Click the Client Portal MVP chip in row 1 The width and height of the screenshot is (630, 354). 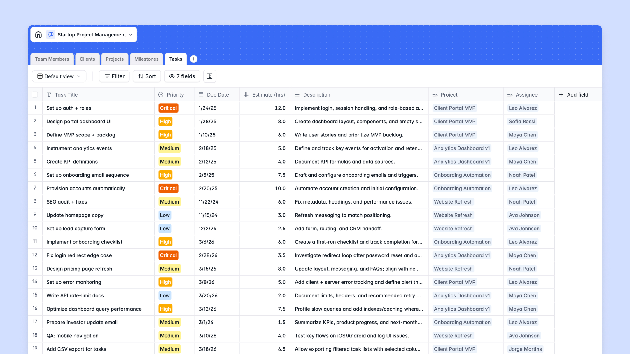454,108
